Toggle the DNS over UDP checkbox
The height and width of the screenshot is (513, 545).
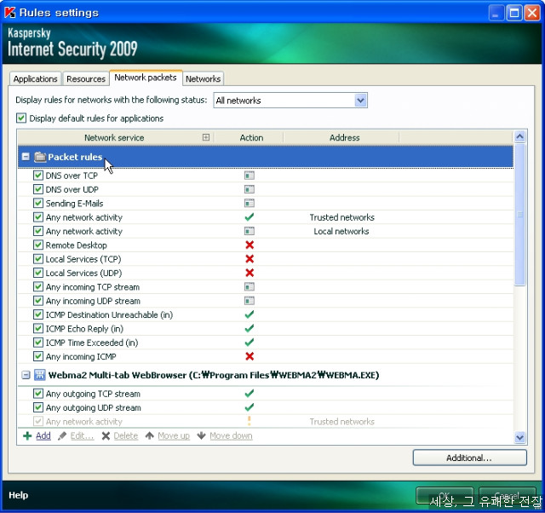tap(37, 189)
